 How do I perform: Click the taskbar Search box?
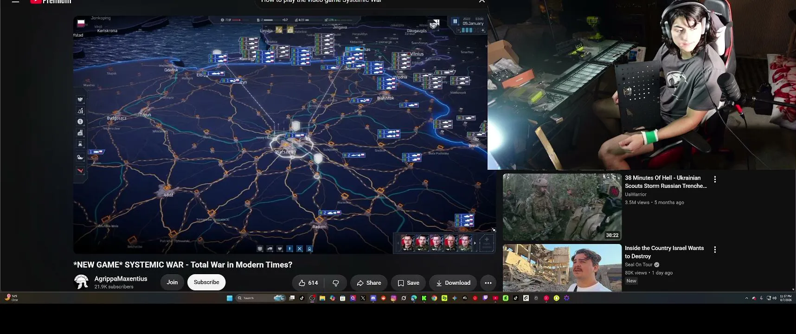pyautogui.click(x=261, y=298)
